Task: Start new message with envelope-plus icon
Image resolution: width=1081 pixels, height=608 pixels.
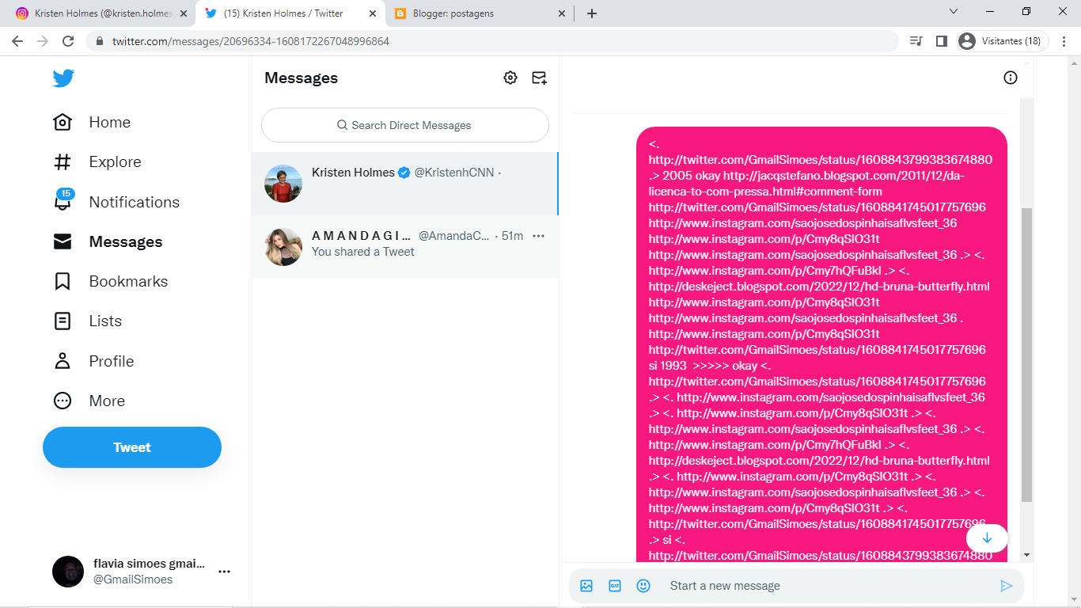Action: tap(539, 78)
